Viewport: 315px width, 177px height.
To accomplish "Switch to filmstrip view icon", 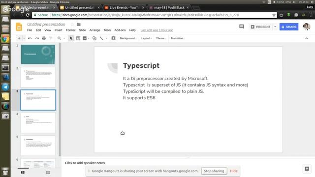I will (x=23, y=173).
